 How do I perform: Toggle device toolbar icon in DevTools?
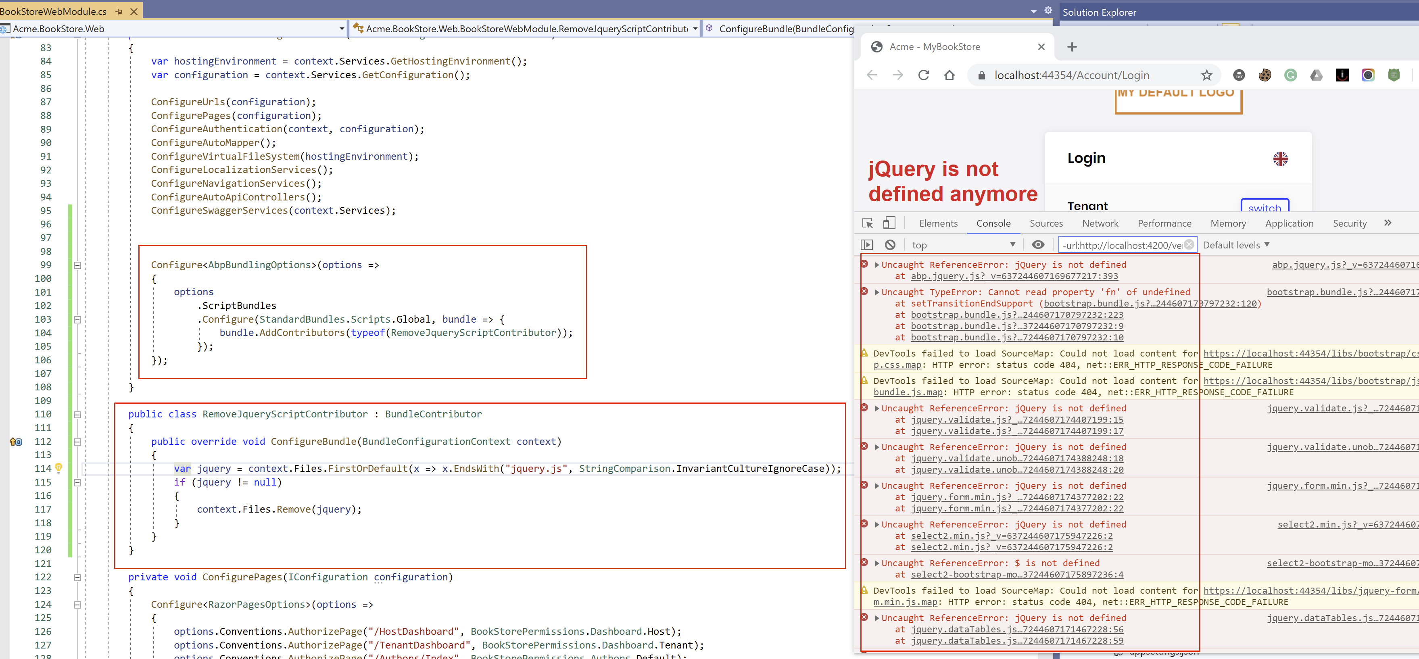pos(889,223)
